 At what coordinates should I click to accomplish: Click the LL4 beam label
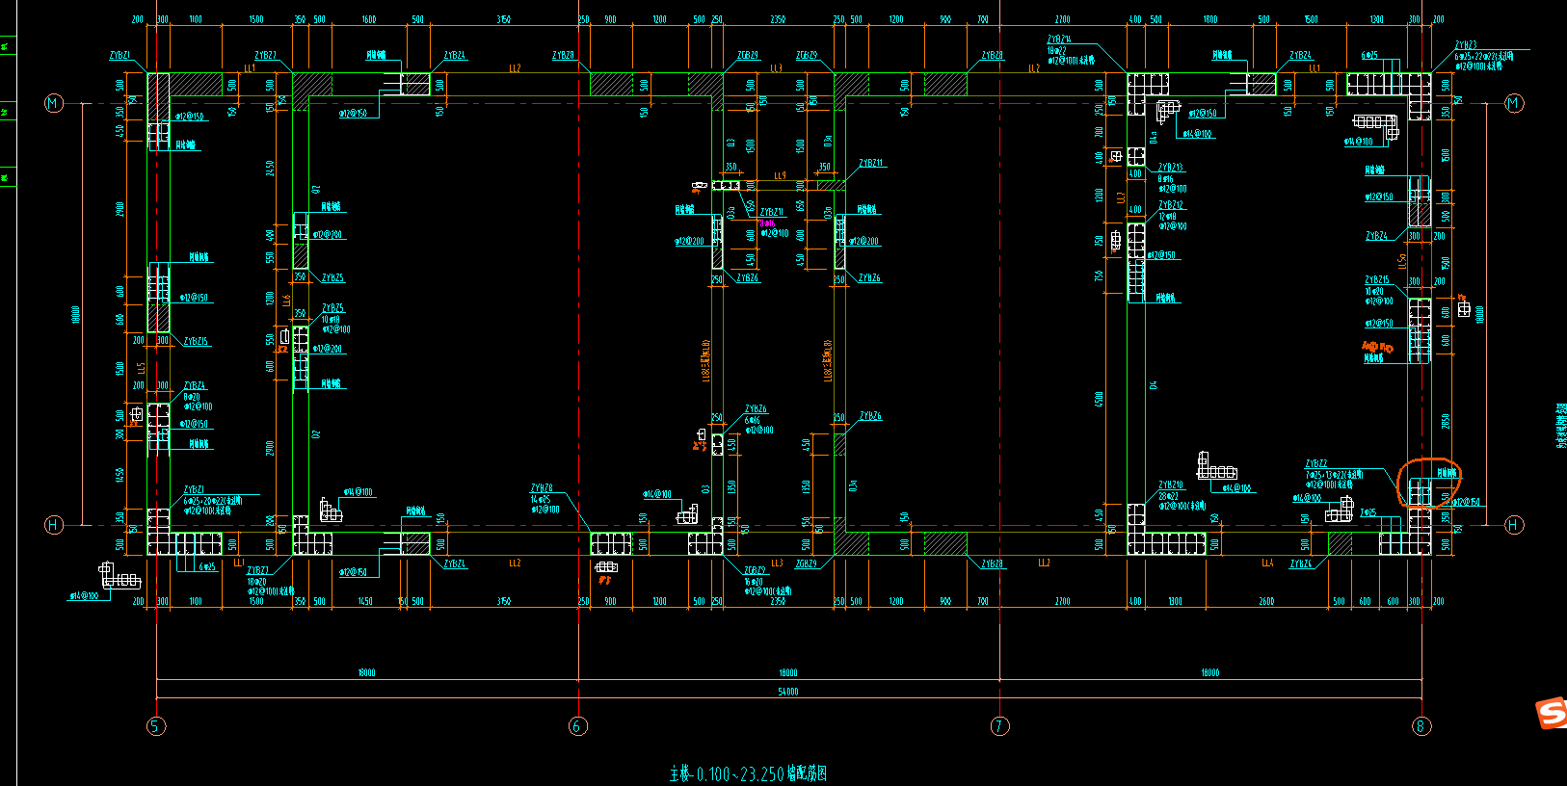point(1267,563)
